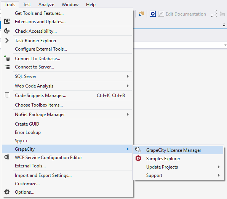Expand the Update Projects submenu arrow

point(219,167)
